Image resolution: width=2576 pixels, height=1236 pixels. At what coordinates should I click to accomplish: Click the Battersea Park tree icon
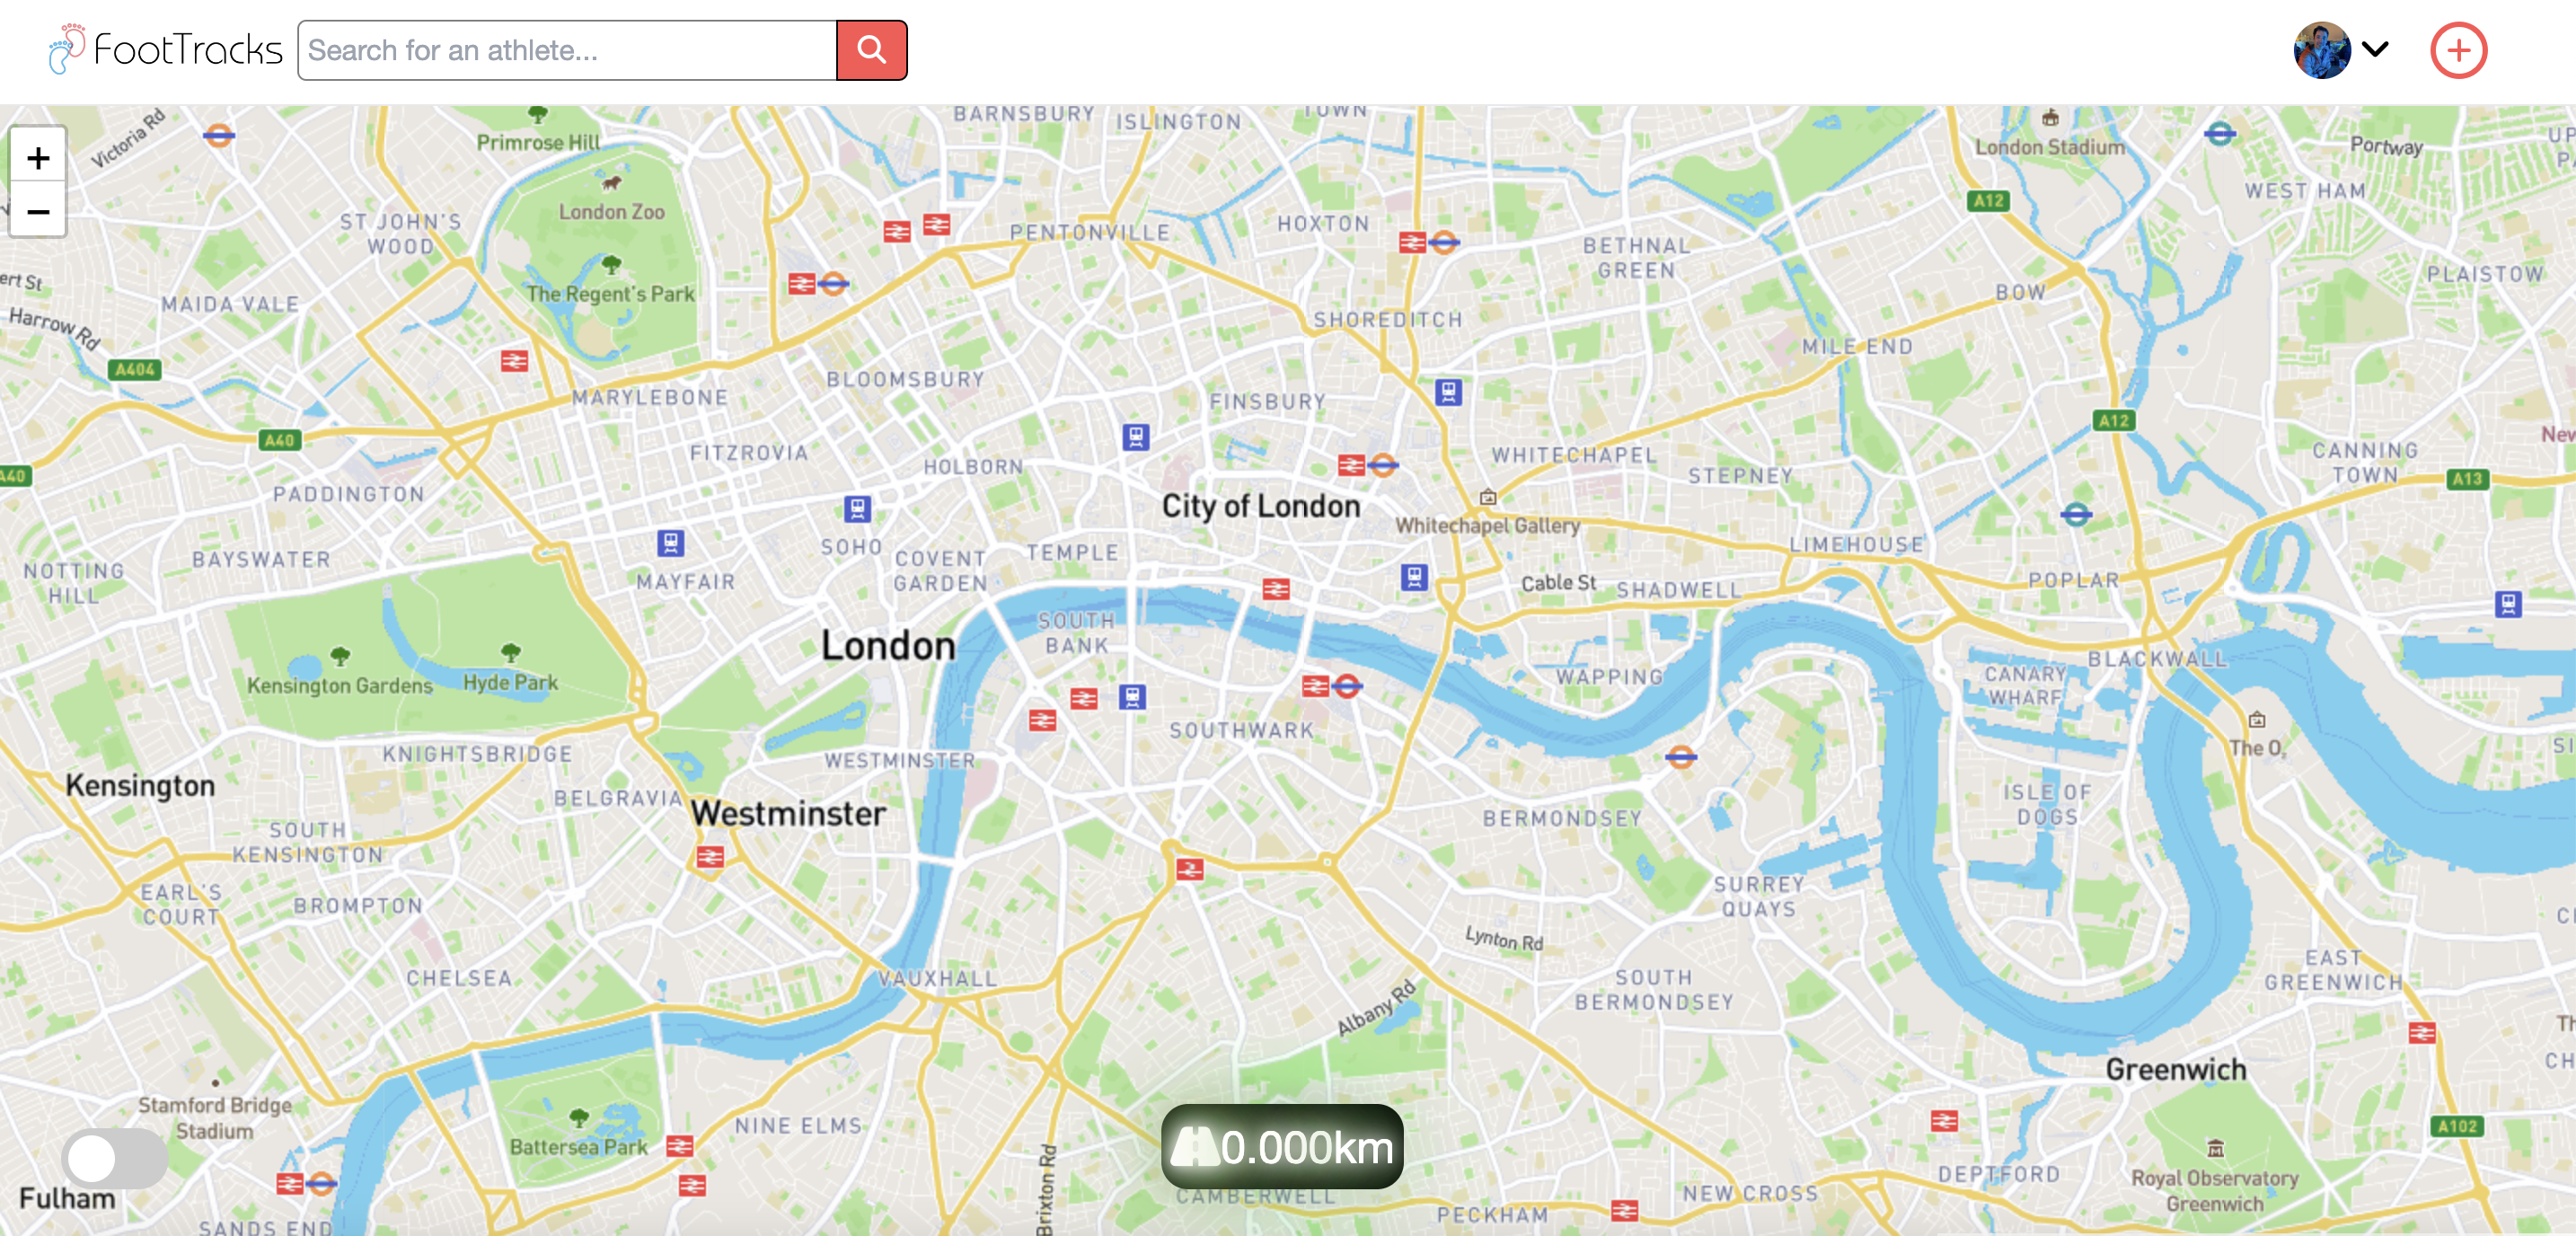coord(578,1117)
